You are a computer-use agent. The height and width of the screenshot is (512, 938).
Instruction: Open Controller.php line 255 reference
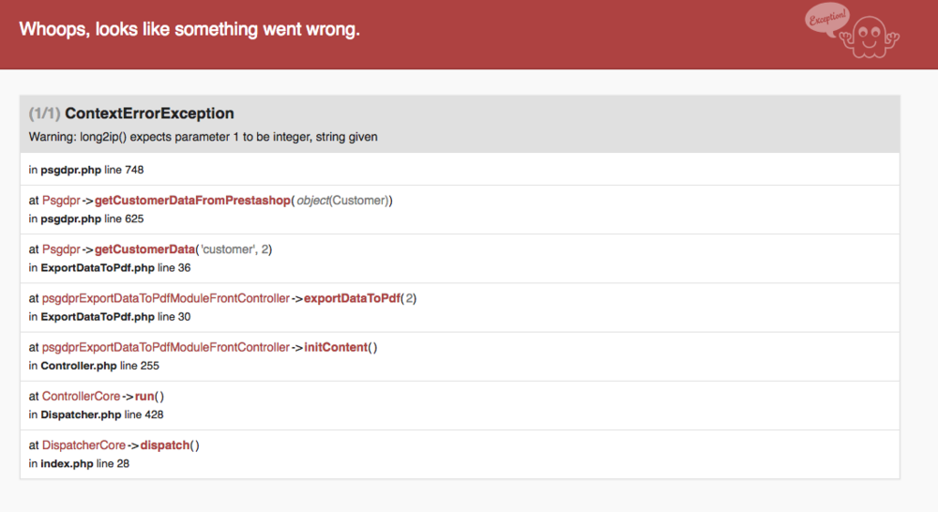click(93, 365)
